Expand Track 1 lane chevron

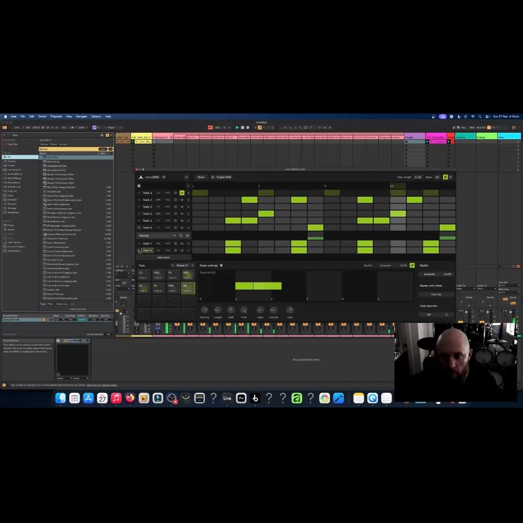pyautogui.click(x=139, y=193)
